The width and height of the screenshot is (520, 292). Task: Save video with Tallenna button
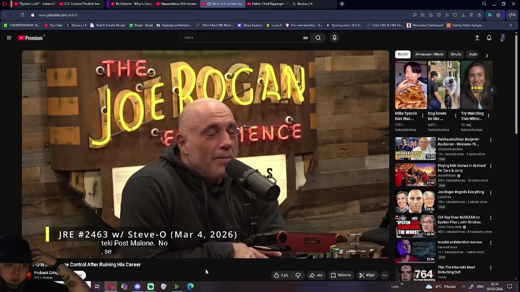[340, 275]
